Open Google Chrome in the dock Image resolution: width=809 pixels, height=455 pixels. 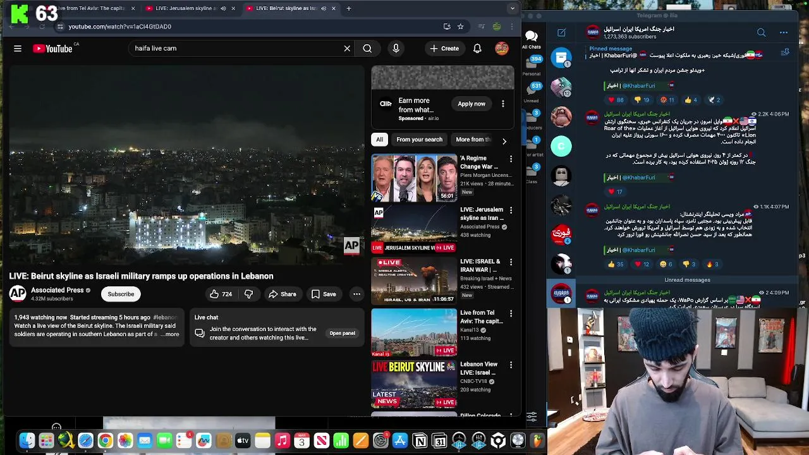click(106, 440)
